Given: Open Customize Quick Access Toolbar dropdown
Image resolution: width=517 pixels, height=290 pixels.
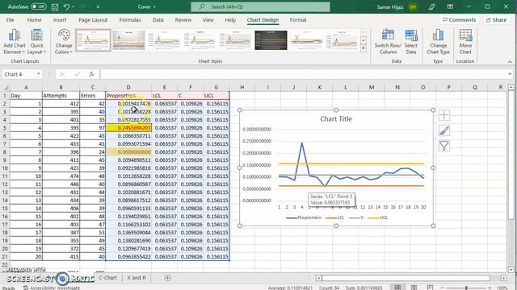Looking at the screenshot, I should point(99,7).
